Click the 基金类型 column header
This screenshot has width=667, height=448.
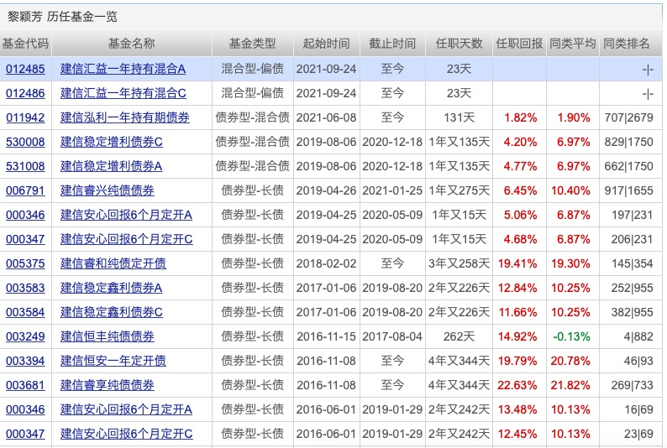[x=253, y=44]
